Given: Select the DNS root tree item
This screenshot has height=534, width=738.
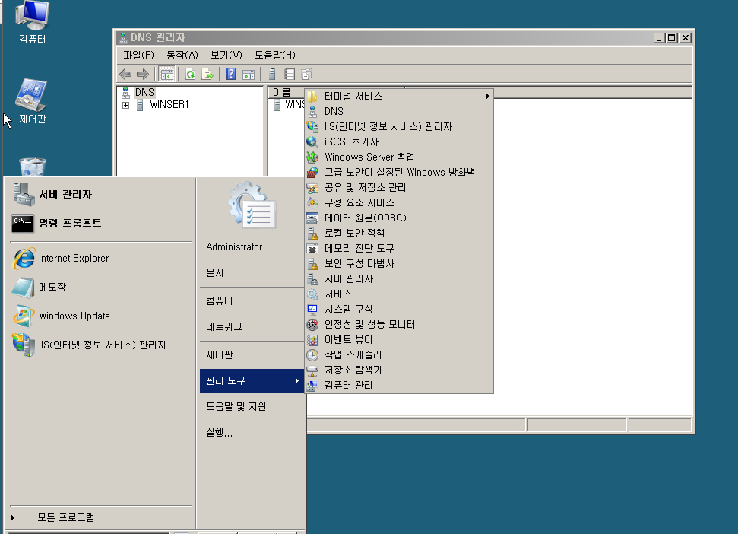Looking at the screenshot, I should pyautogui.click(x=144, y=92).
